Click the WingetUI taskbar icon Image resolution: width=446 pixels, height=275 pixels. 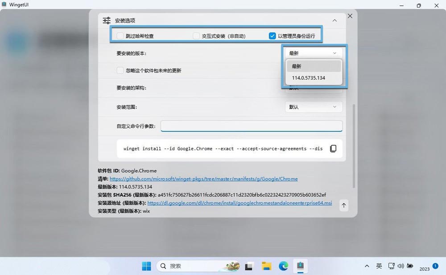point(300,266)
